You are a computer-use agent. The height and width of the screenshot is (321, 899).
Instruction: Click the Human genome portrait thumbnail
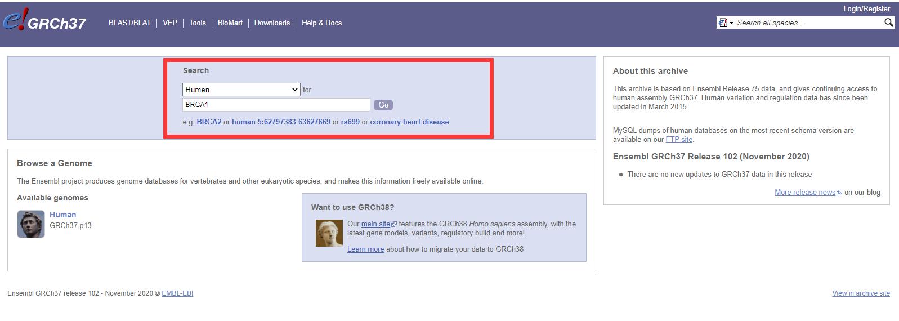click(31, 224)
